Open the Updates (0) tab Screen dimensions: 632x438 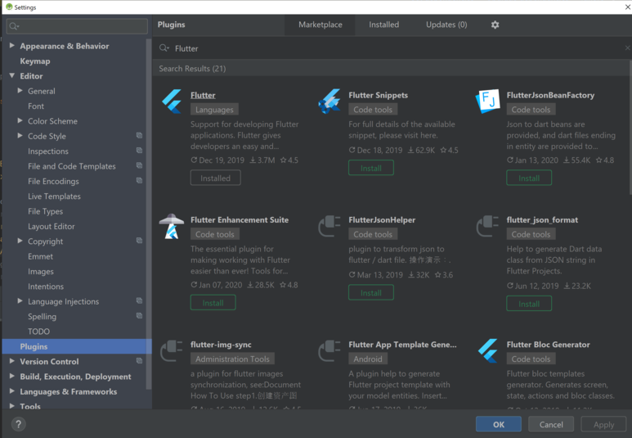[x=446, y=25]
